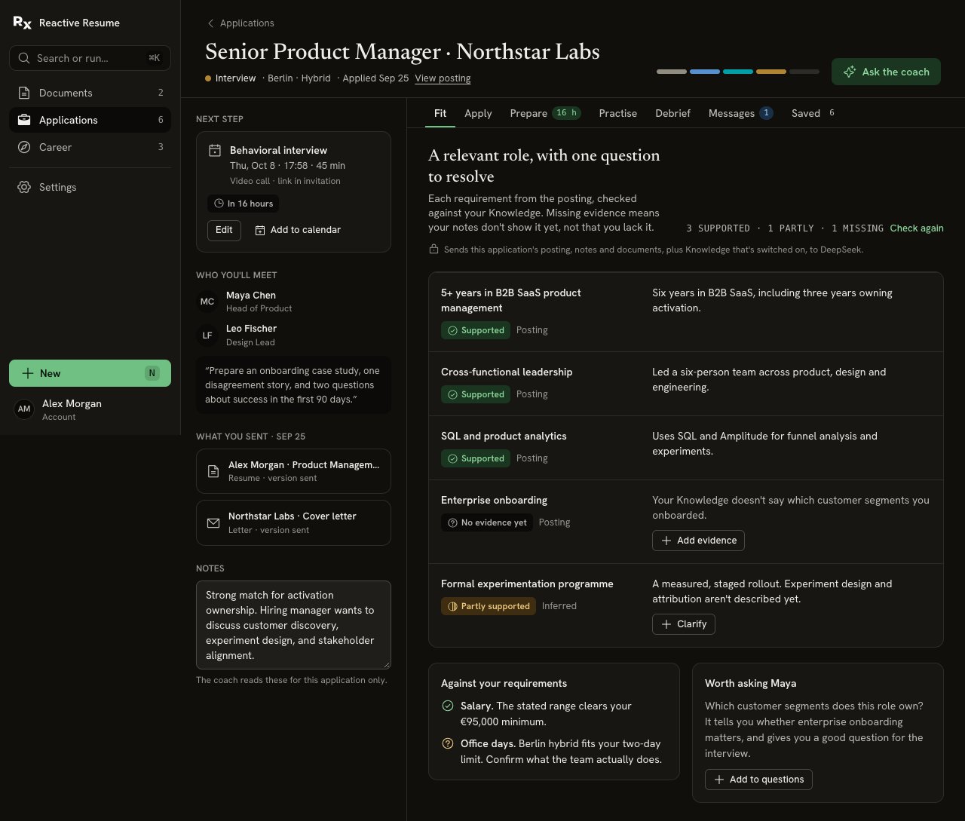
Task: Click the Career compass icon
Action: tap(24, 147)
